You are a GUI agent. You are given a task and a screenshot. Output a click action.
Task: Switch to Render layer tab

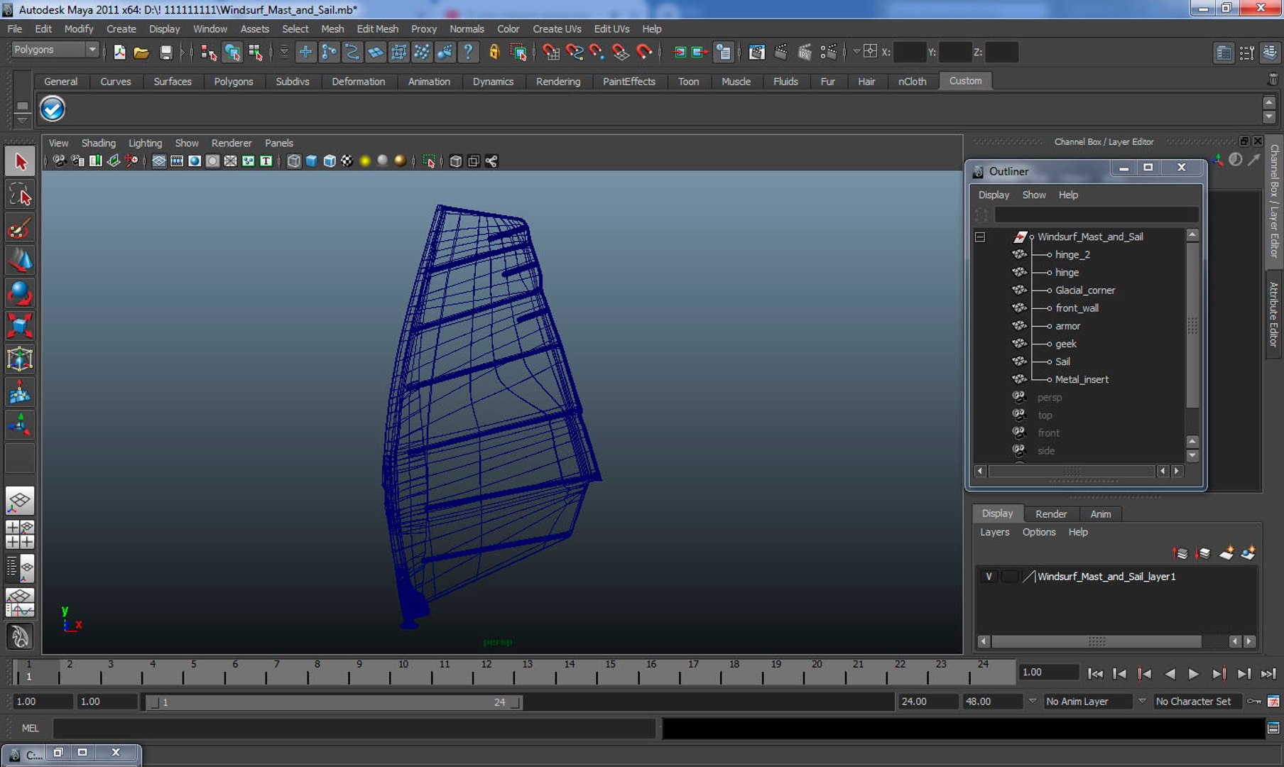[x=1050, y=513]
